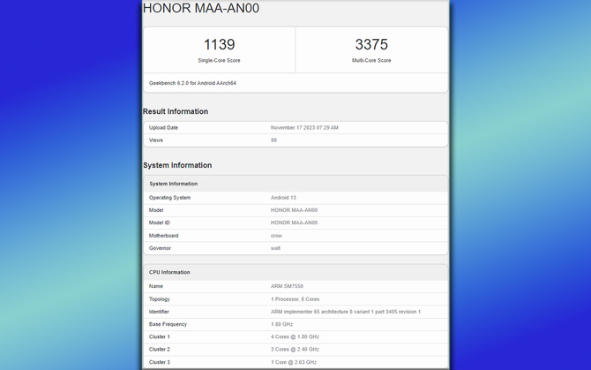Select the ARM implementer 65 identifier value
The height and width of the screenshot is (370, 591).
(x=346, y=312)
